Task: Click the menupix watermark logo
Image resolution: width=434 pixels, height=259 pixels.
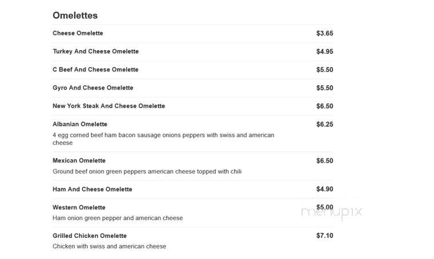Action: pos(332,212)
